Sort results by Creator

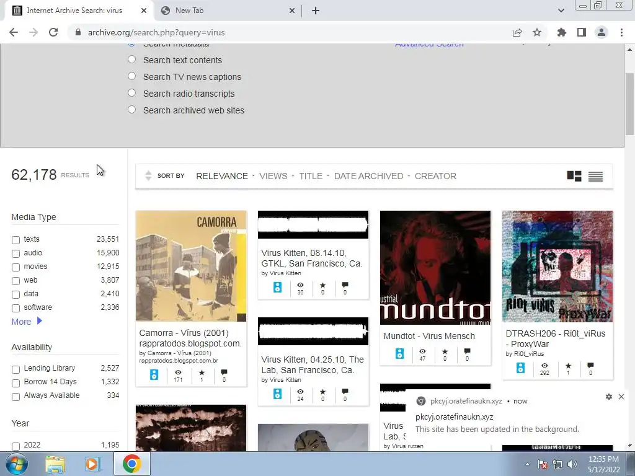435,176
